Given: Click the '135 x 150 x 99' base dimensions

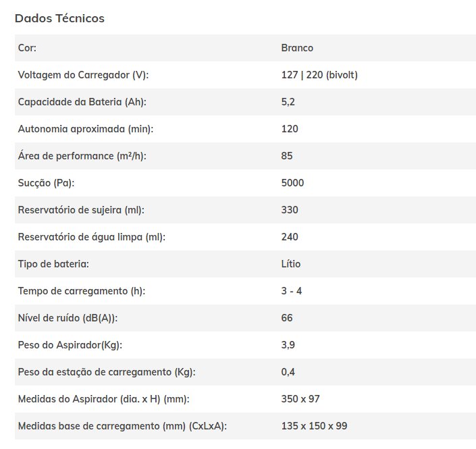Looking at the screenshot, I should 314,426.
